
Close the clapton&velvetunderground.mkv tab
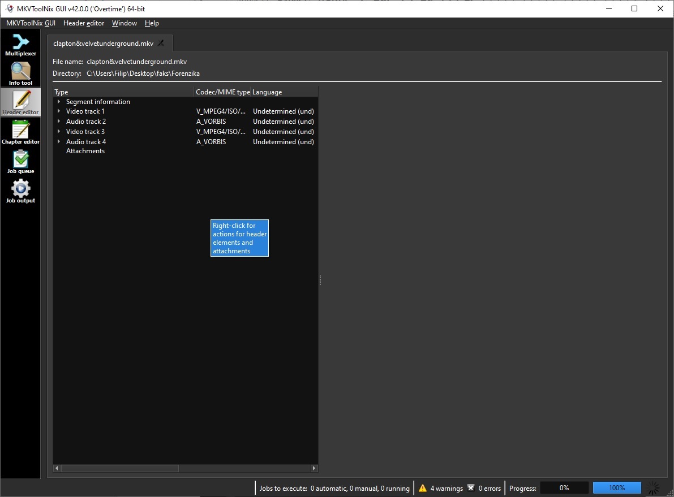pos(161,44)
